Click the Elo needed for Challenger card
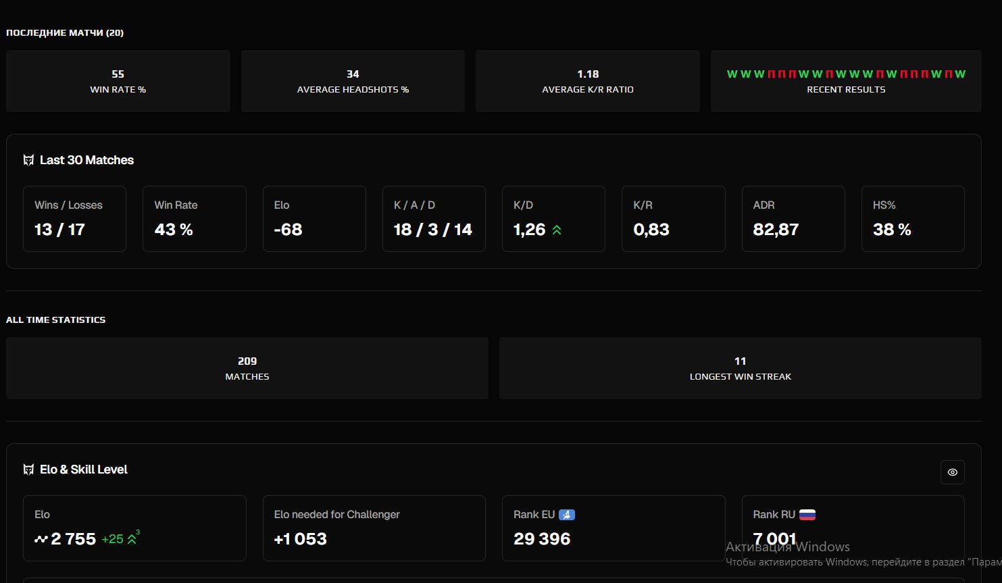Screen dimensions: 1002x583 374,528
